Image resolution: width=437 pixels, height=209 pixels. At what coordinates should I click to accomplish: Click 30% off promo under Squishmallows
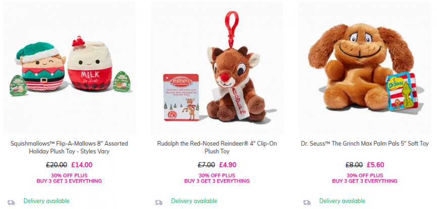pyautogui.click(x=69, y=178)
